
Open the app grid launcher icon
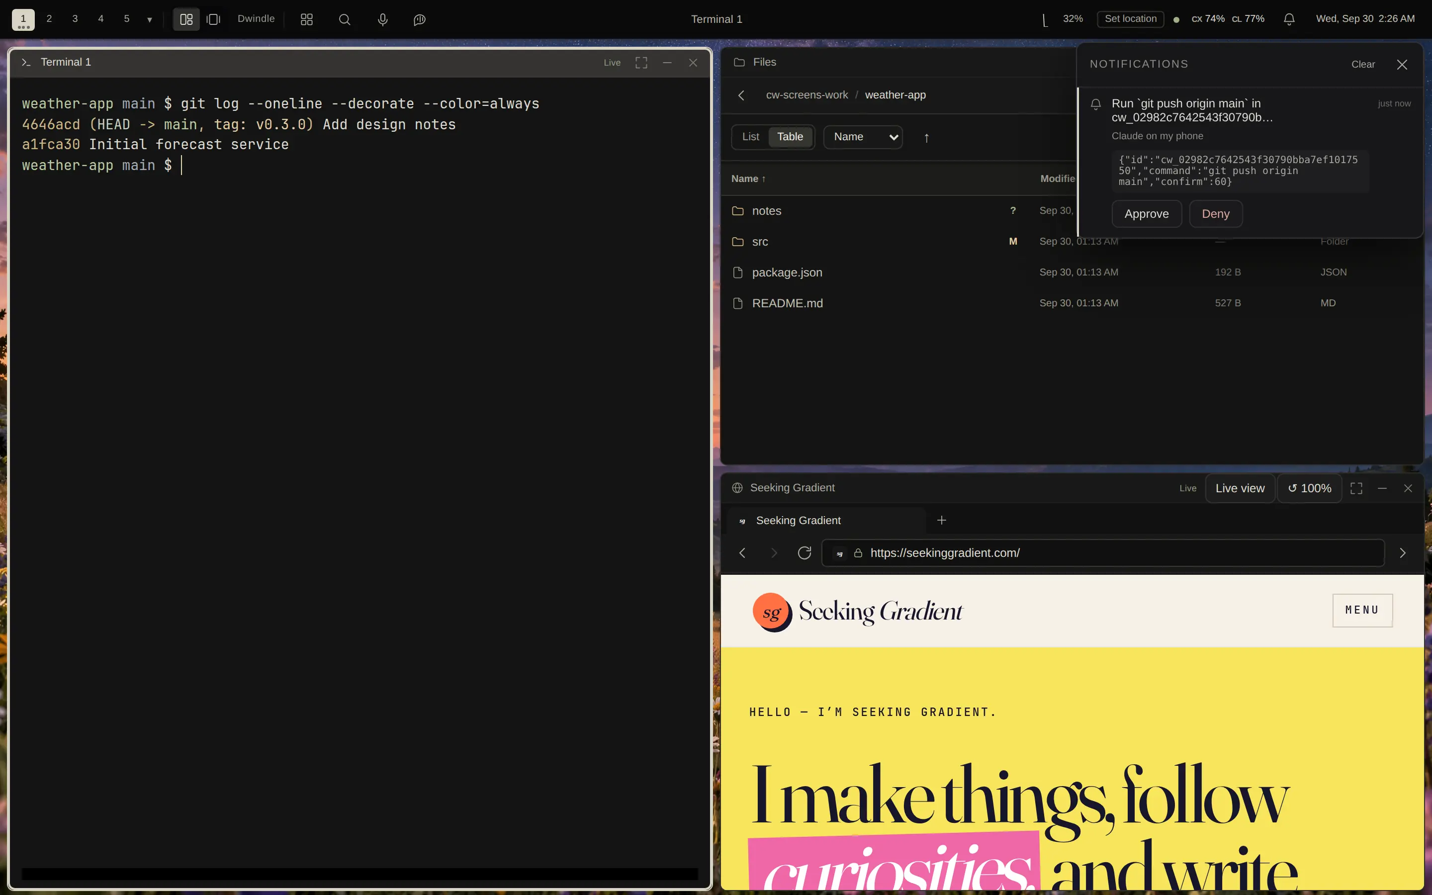click(x=306, y=19)
